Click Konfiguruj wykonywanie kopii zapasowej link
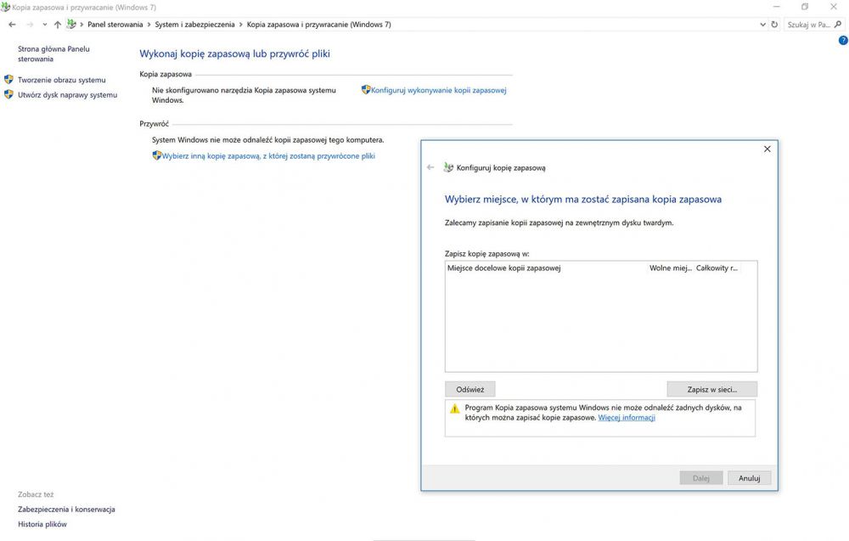 point(439,90)
